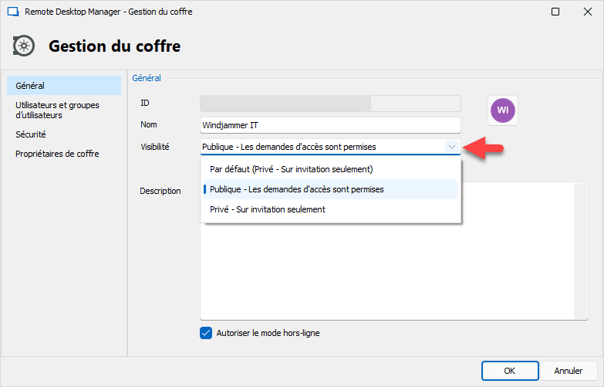The width and height of the screenshot is (604, 387).
Task: Switch to the Sécurité section
Action: pos(31,134)
